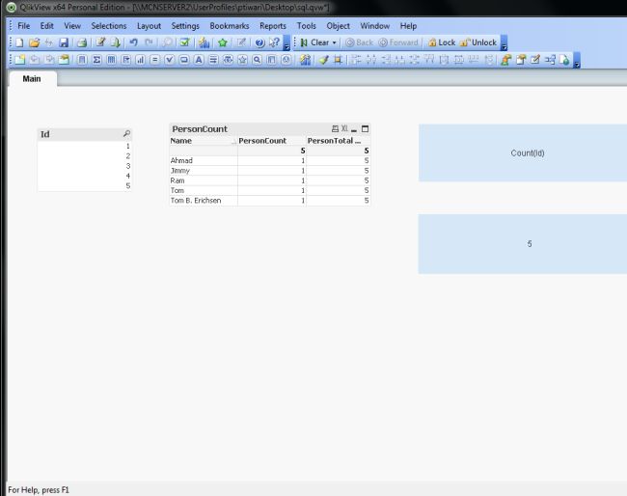Screen dimensions: 627x496
Task: Open standard toolbar options arrow
Action: pos(286,42)
